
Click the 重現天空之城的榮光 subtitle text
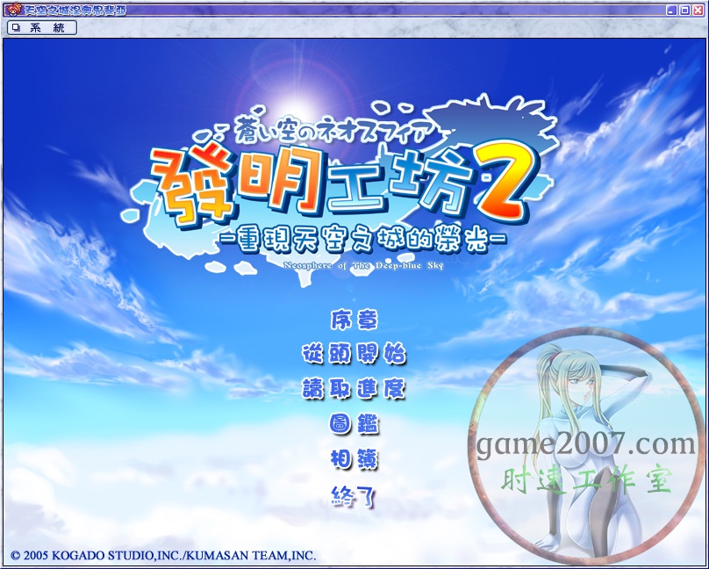(362, 238)
